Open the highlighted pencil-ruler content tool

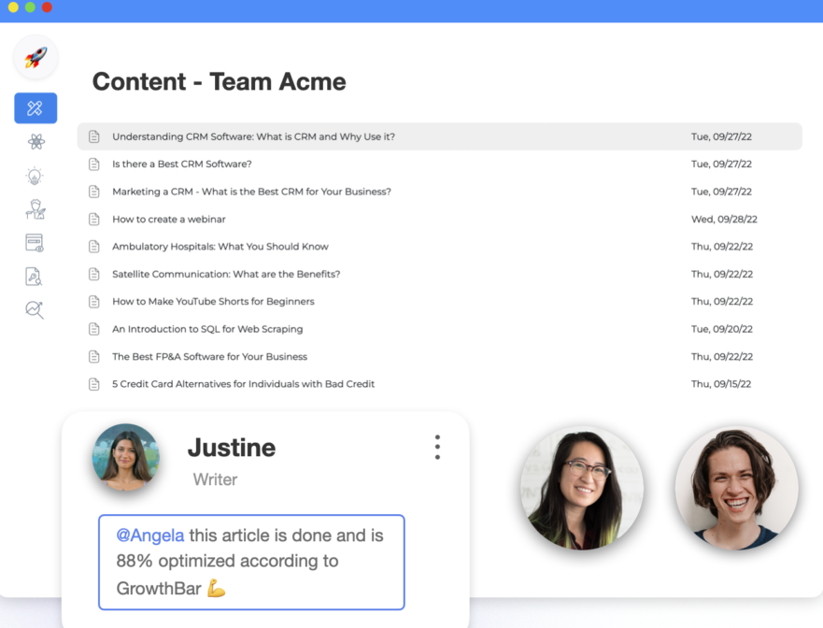click(35, 108)
